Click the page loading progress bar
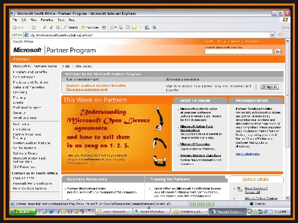This screenshot has width=298, height=223. 202,204
